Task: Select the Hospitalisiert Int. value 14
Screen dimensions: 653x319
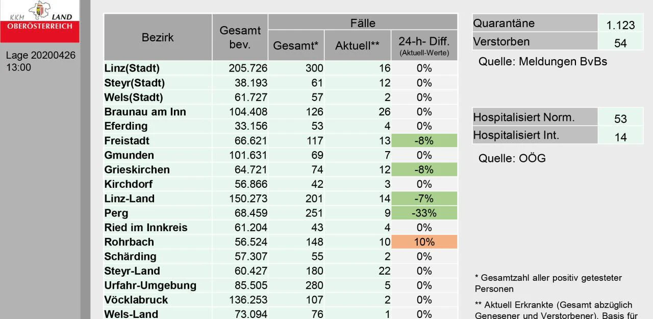Action: 620,137
